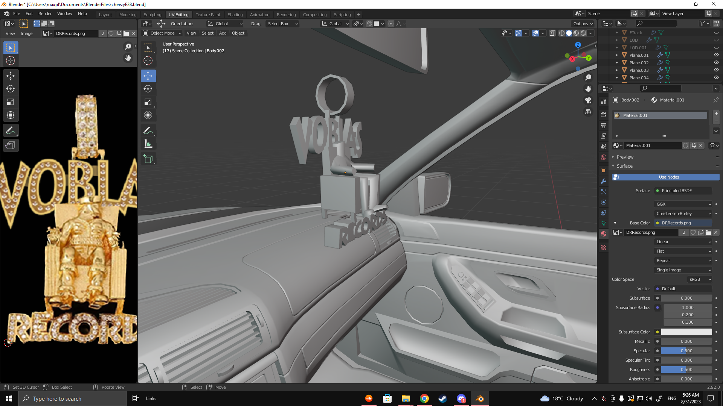Screen dimensions: 723x406
Task: Open the Object Mode dropdown
Action: point(162,33)
